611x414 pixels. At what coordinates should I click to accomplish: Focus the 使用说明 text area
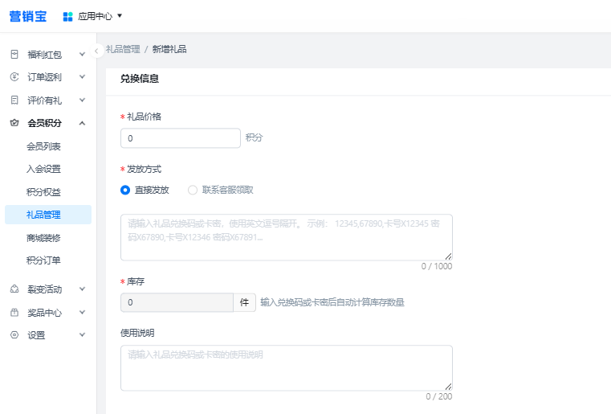point(286,367)
